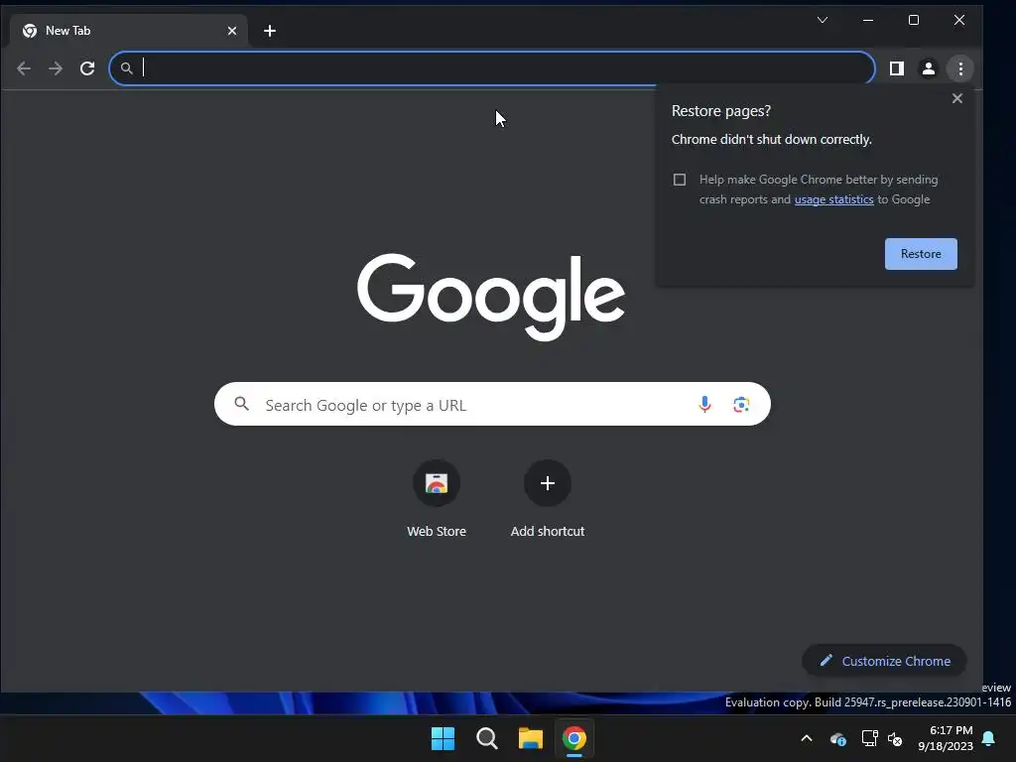Click the Forward navigation arrow

(x=56, y=68)
